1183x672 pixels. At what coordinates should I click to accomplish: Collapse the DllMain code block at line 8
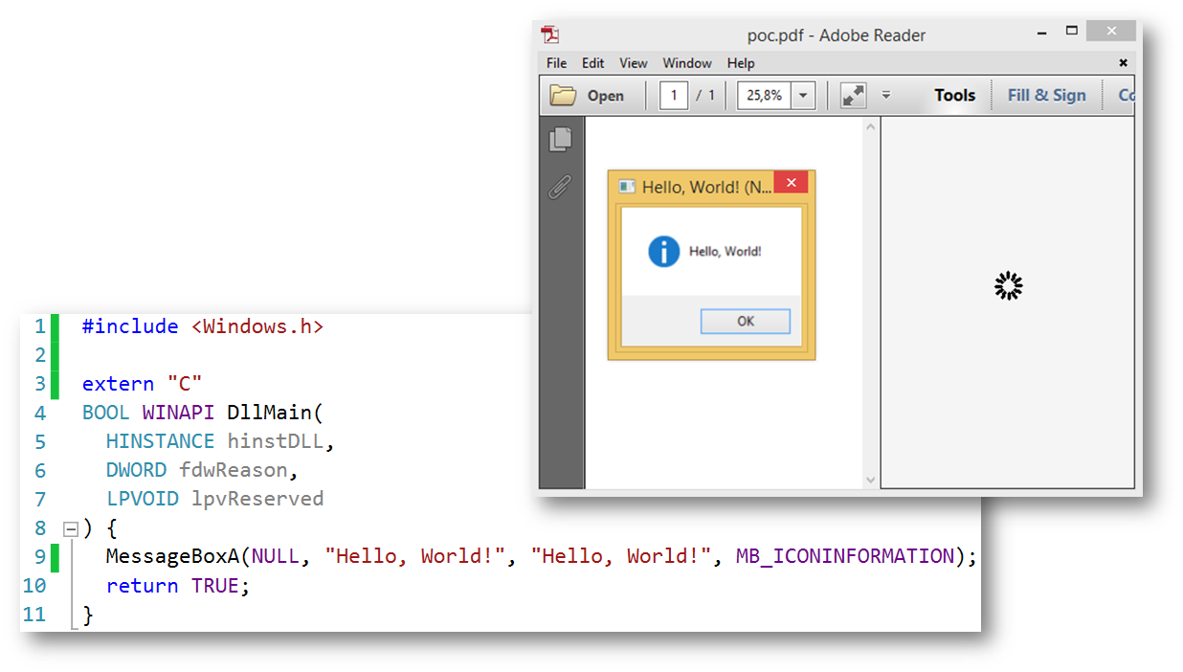tap(70, 528)
